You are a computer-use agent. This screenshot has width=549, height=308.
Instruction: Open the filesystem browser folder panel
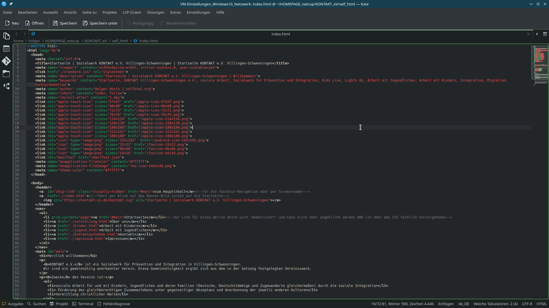[x=6, y=74]
